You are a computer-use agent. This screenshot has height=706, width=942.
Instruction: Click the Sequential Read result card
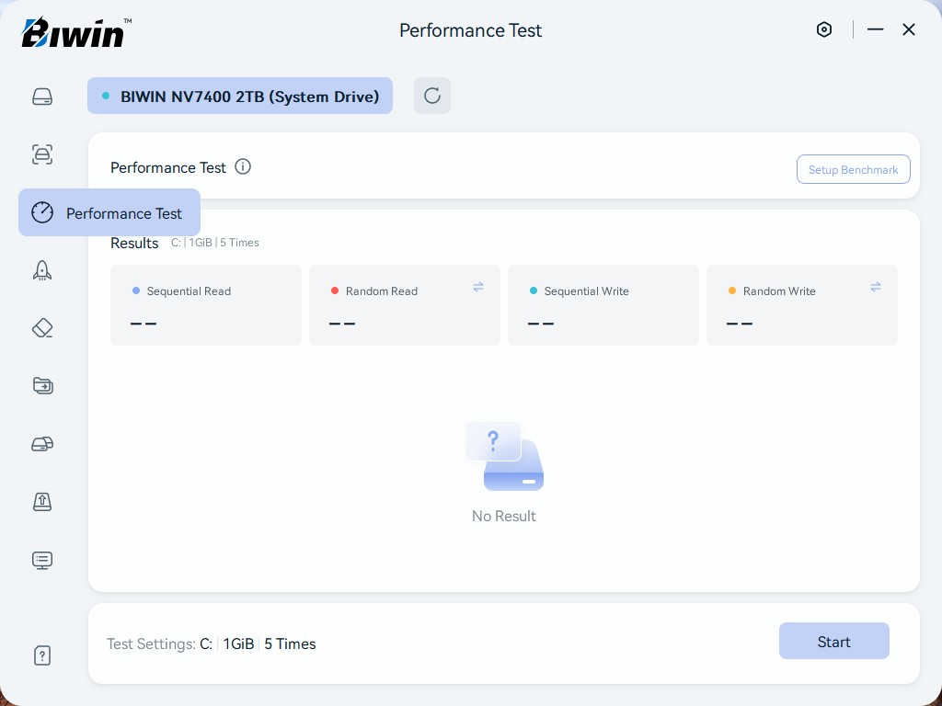click(x=206, y=305)
